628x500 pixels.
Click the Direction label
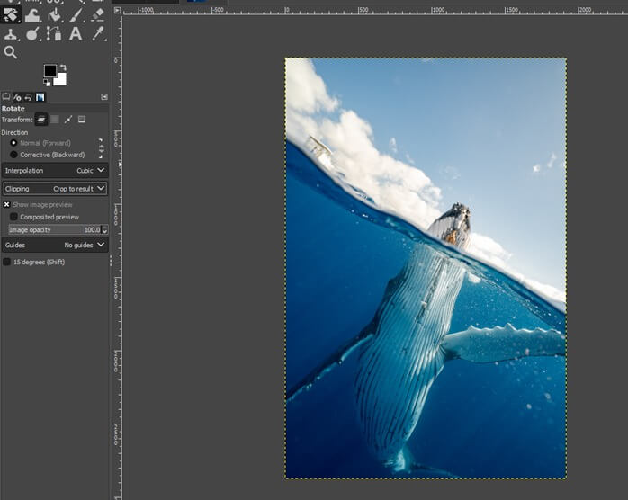click(x=14, y=132)
